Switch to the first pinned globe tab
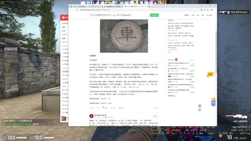The height and width of the screenshot is (141, 251). (x=71, y=7)
